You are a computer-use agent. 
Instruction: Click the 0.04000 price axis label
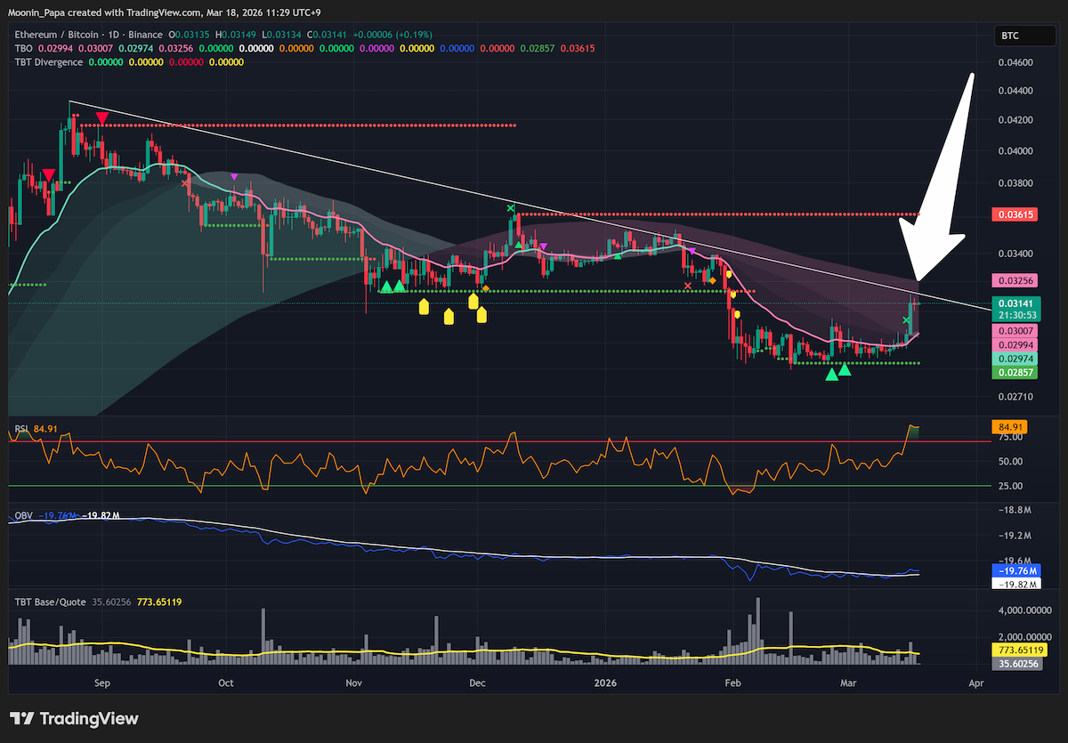pos(1015,150)
